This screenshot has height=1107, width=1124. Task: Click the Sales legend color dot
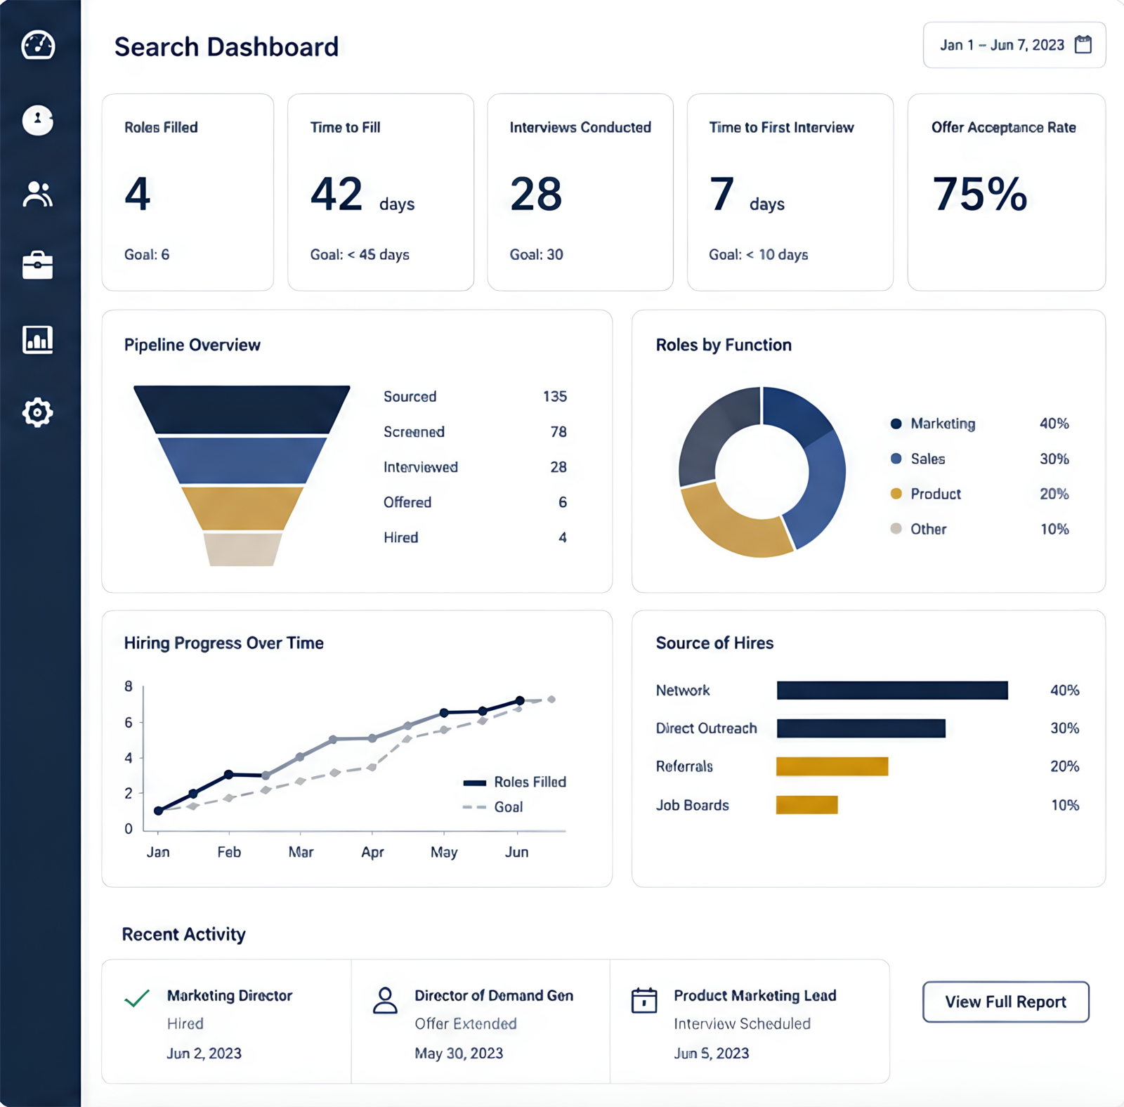click(896, 459)
